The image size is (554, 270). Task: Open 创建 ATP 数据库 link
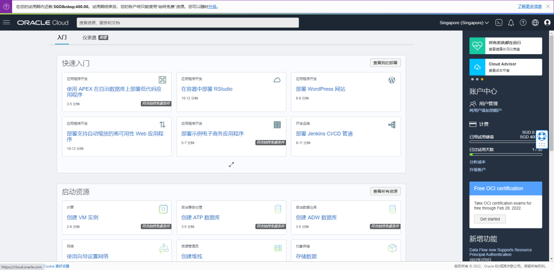[201, 217]
